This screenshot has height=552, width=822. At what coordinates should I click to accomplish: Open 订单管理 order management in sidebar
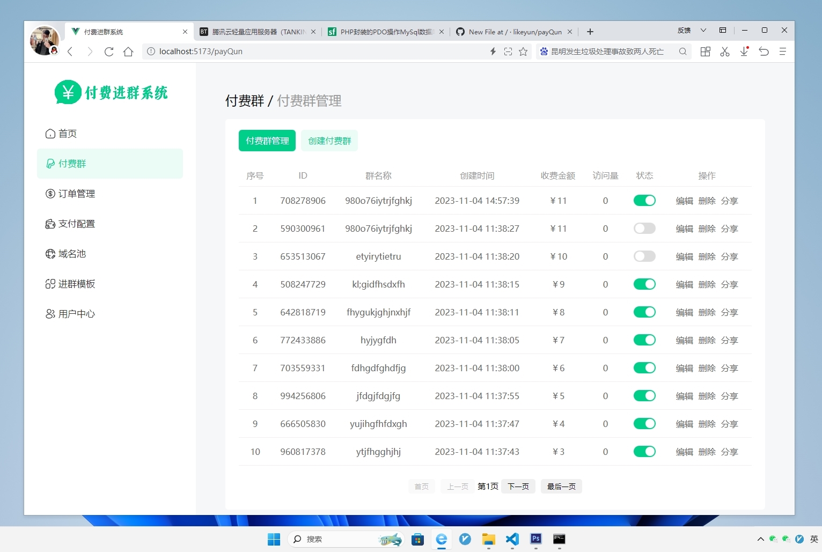pos(77,194)
